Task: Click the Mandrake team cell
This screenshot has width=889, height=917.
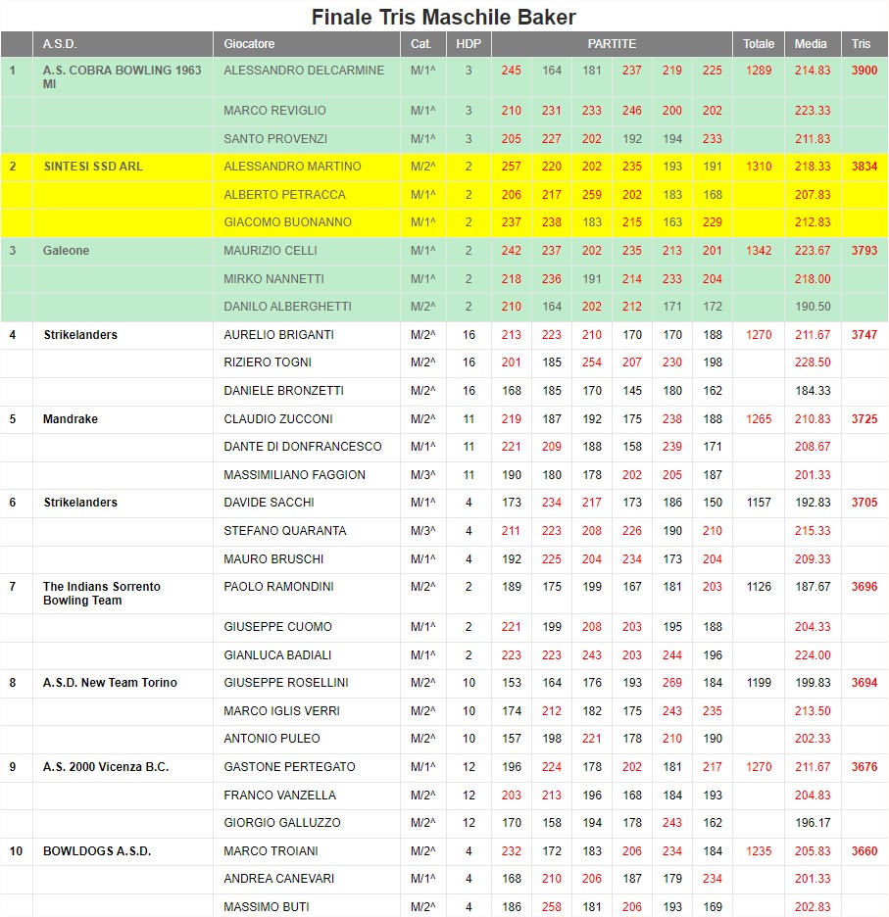Action: 69,419
